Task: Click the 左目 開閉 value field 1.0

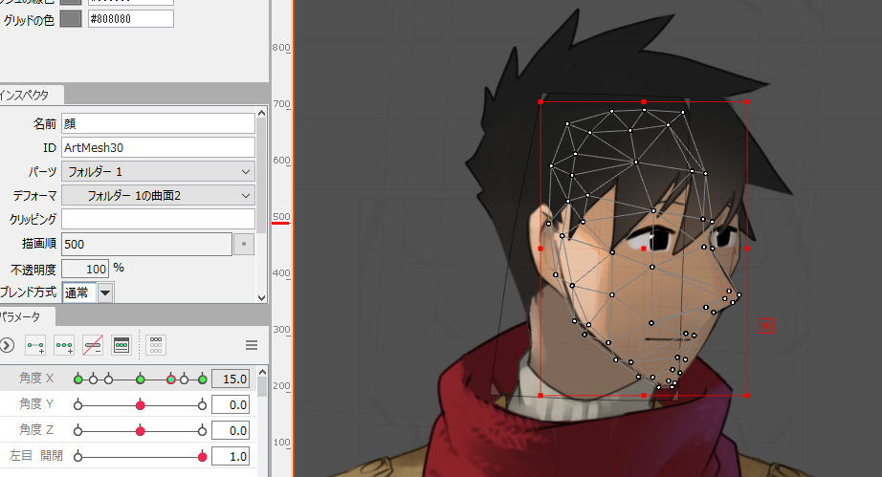Action: click(x=231, y=457)
